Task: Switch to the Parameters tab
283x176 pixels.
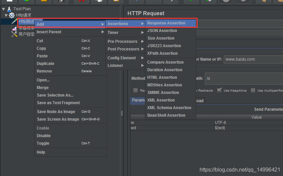Action: click(138, 100)
